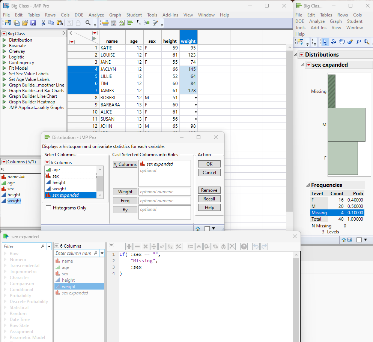373x342 pixels.
Task: Collapse the sex expanded outline section
Action: click(x=303, y=65)
